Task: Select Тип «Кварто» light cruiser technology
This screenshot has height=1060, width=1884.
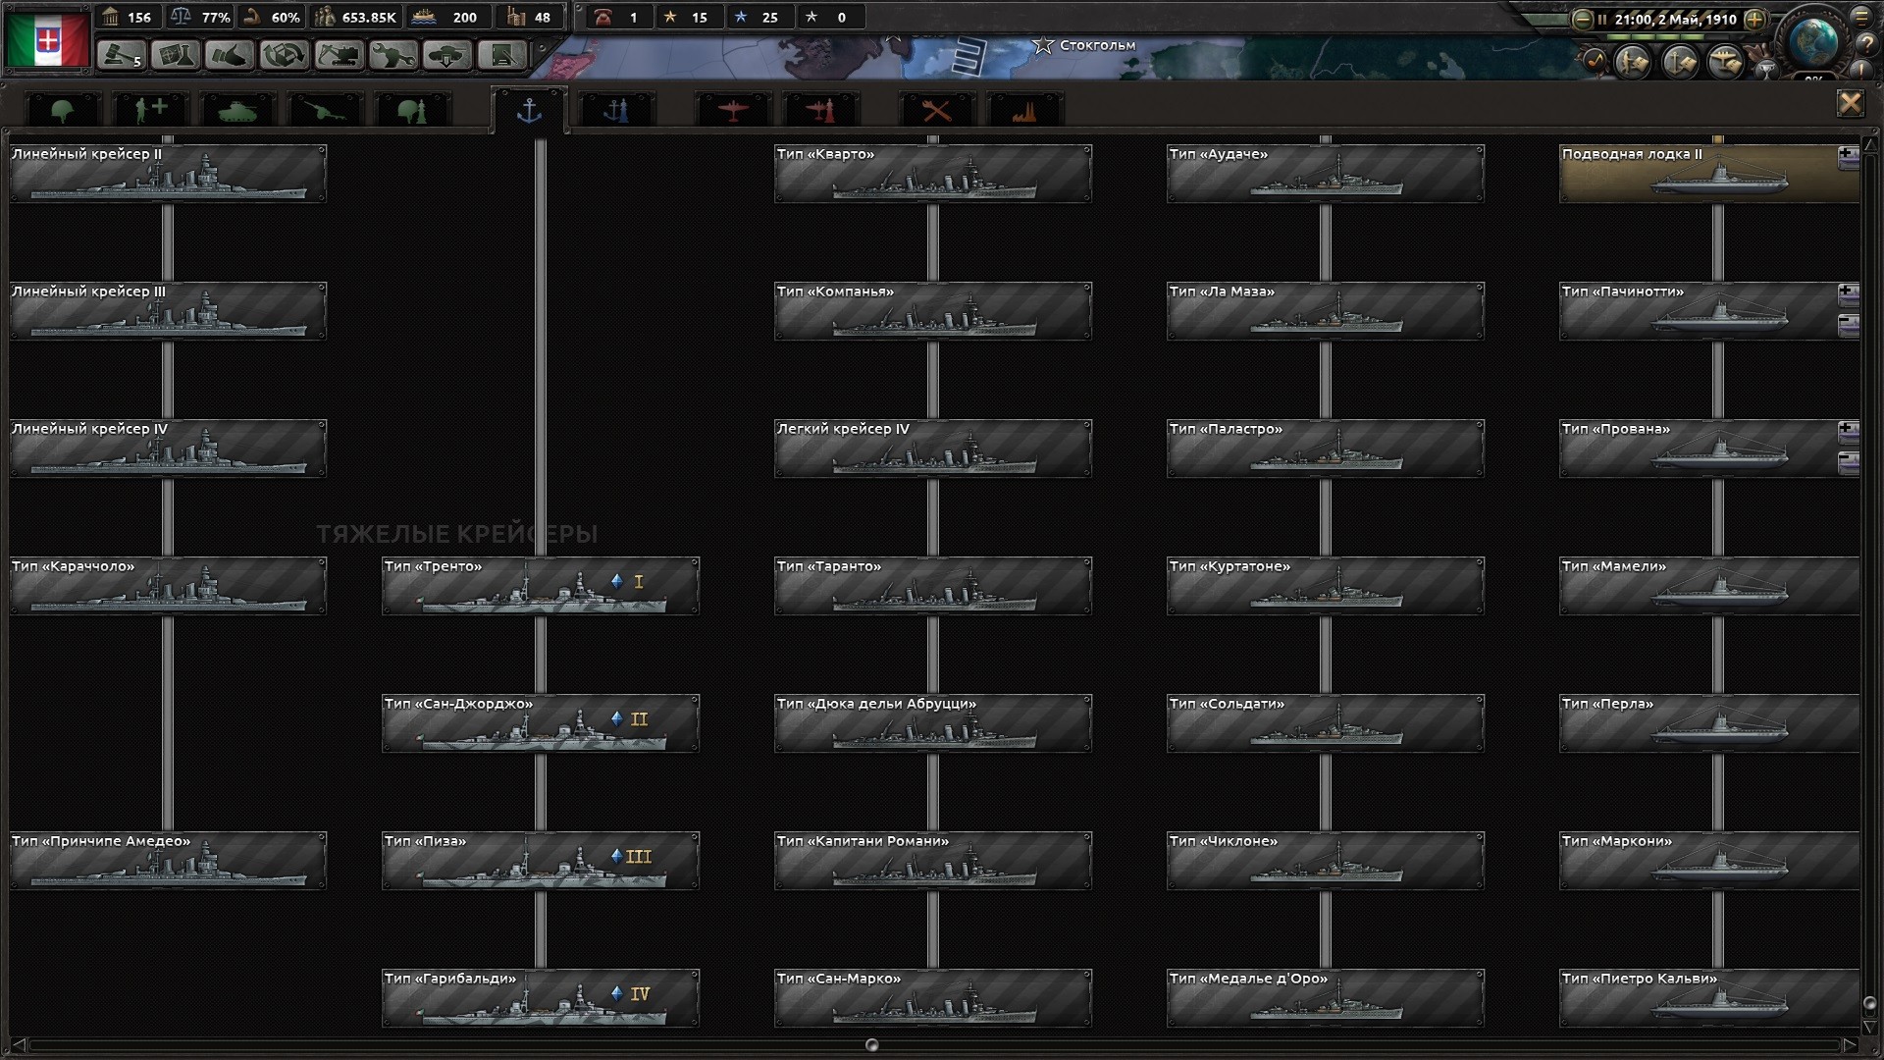Action: [x=932, y=174]
